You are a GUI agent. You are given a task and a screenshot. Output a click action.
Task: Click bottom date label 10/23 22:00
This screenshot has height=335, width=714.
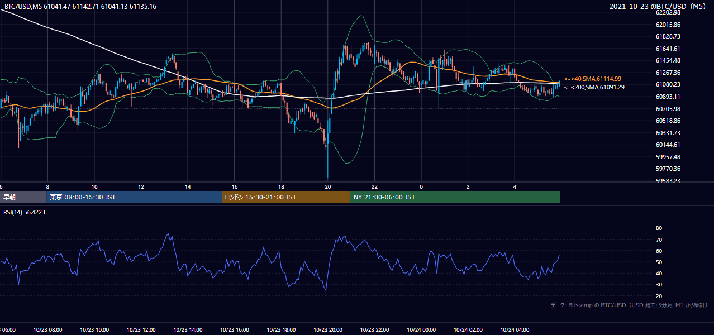374,330
